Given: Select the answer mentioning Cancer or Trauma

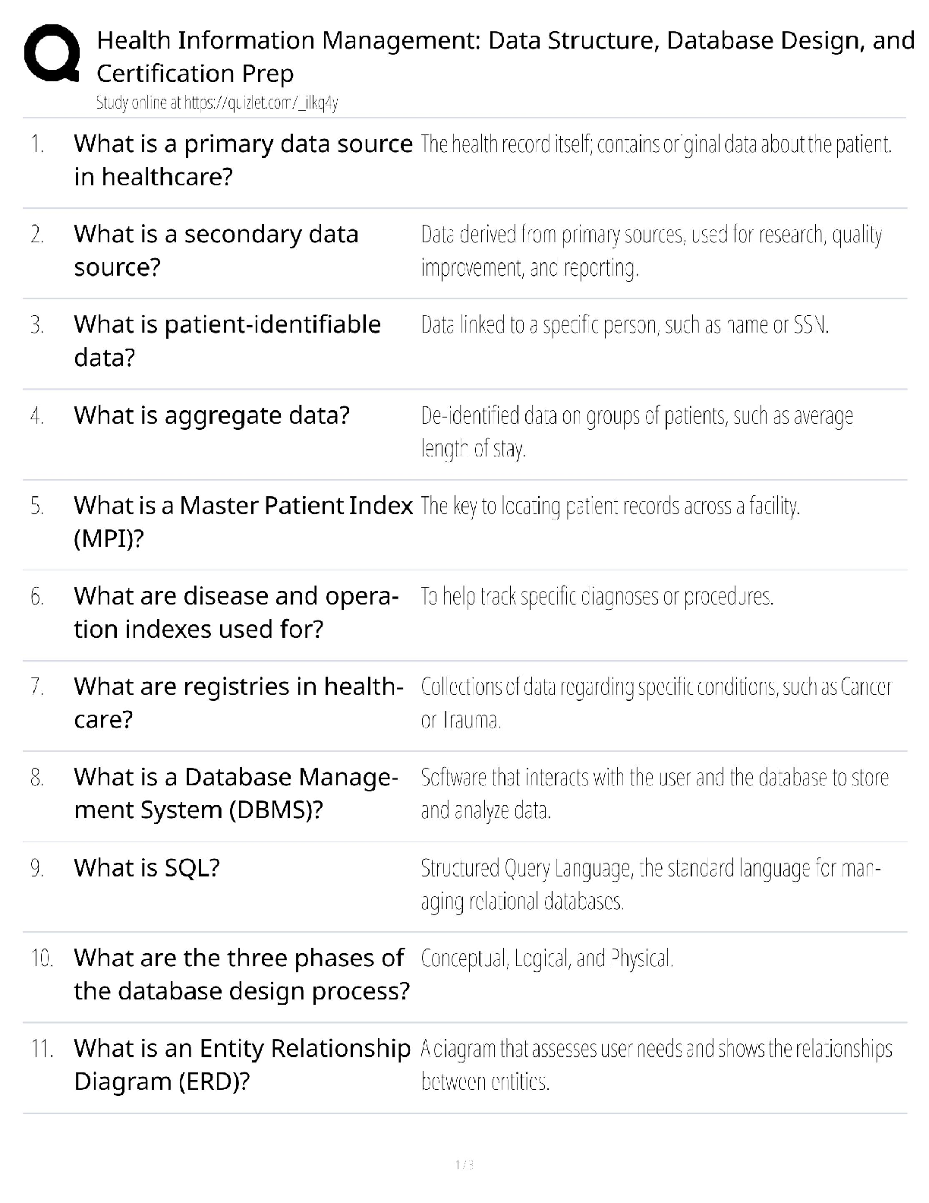Looking at the screenshot, I should tap(655, 703).
